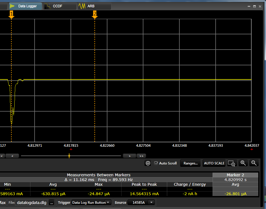Toggle the Auto Scroll checkbox
This screenshot has height=209, width=266.
[x=156, y=163]
